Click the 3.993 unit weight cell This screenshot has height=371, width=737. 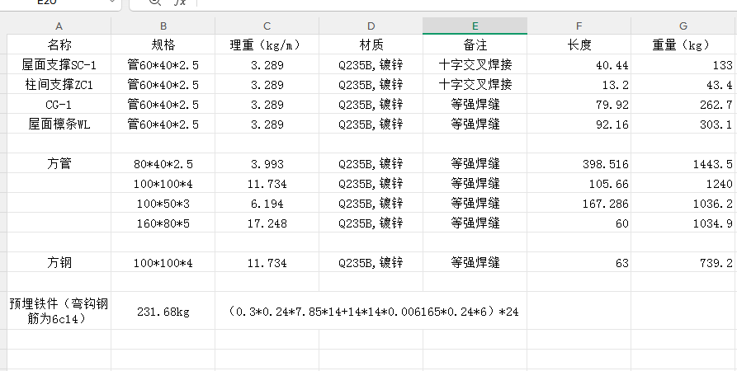point(267,163)
